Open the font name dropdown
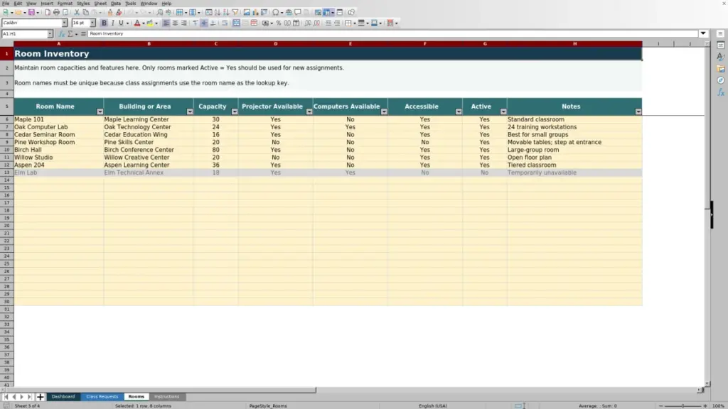Screen dimensions: 728x409 [x=65, y=23]
